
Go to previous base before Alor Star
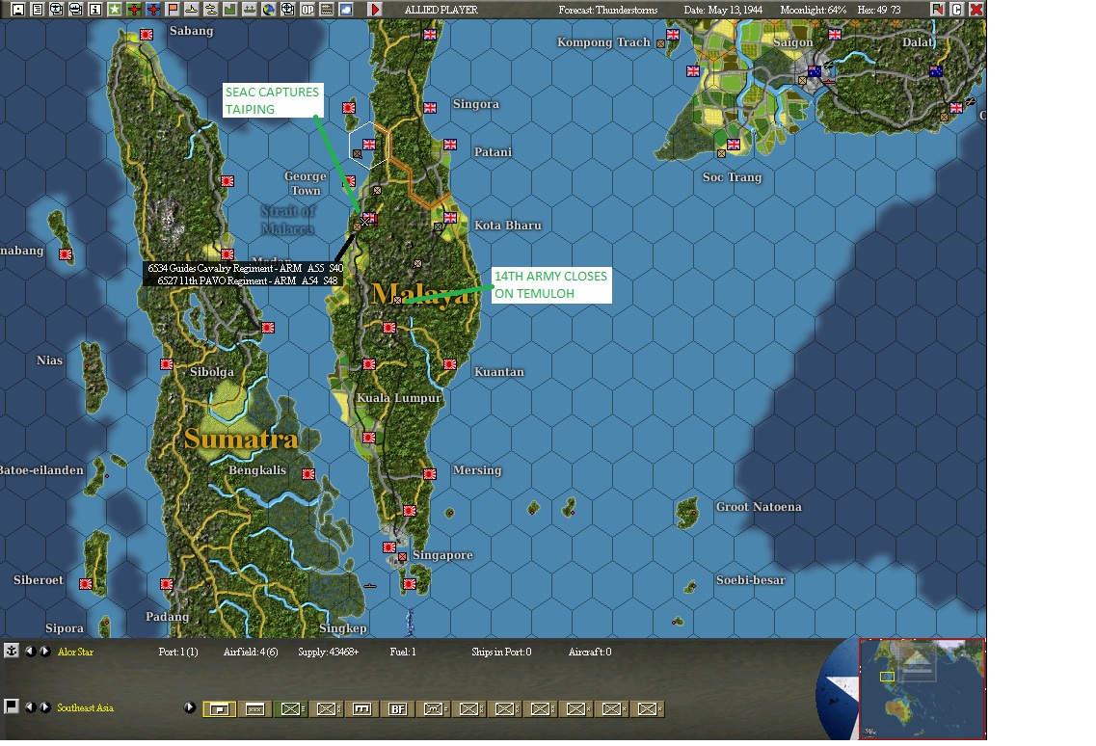click(x=29, y=651)
